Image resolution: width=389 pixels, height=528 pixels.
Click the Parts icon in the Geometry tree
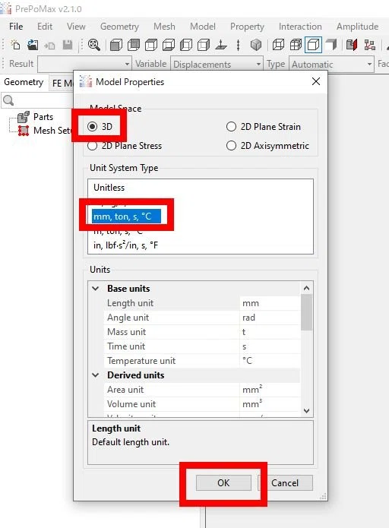[24, 117]
